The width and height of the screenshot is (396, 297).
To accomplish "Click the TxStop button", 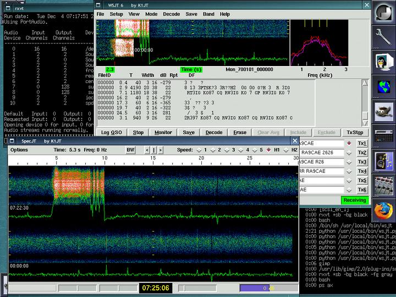I will [355, 133].
